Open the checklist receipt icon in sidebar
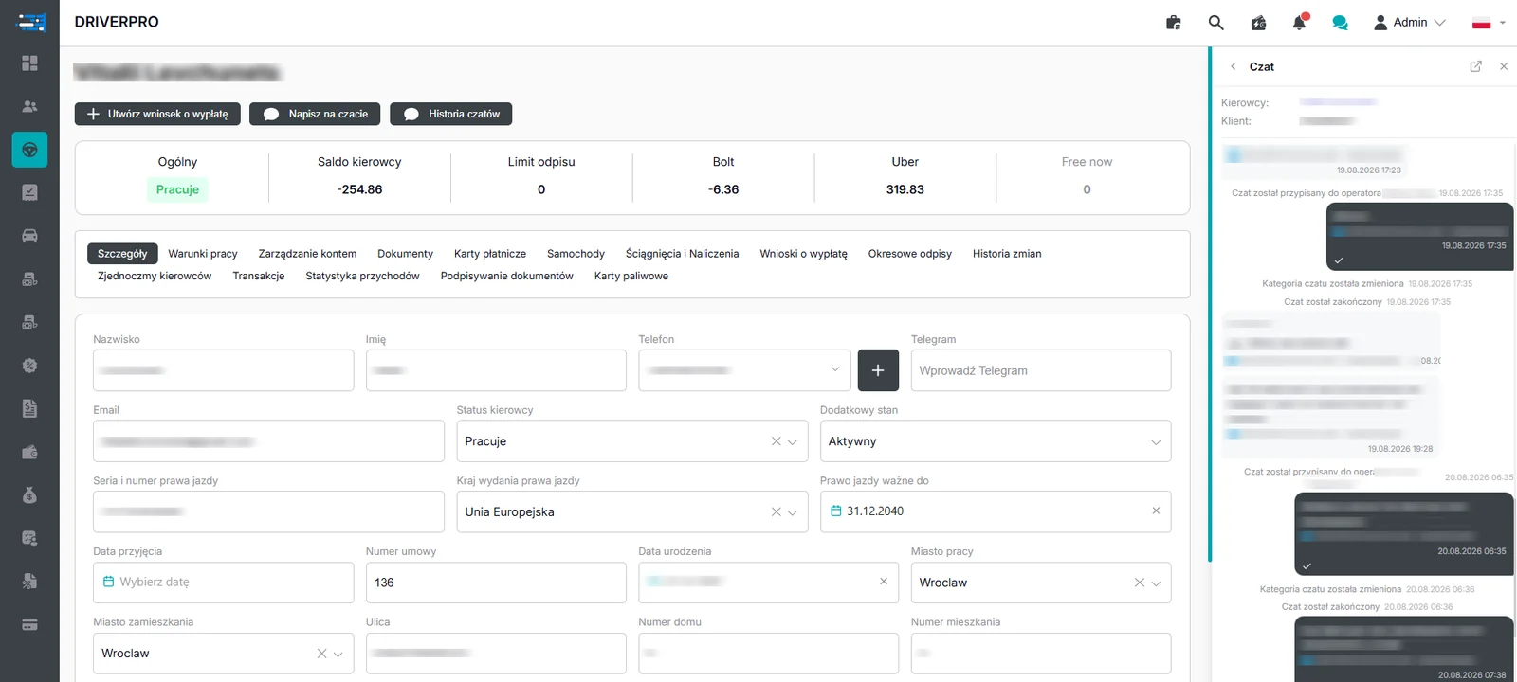The height and width of the screenshot is (682, 1517). click(29, 192)
